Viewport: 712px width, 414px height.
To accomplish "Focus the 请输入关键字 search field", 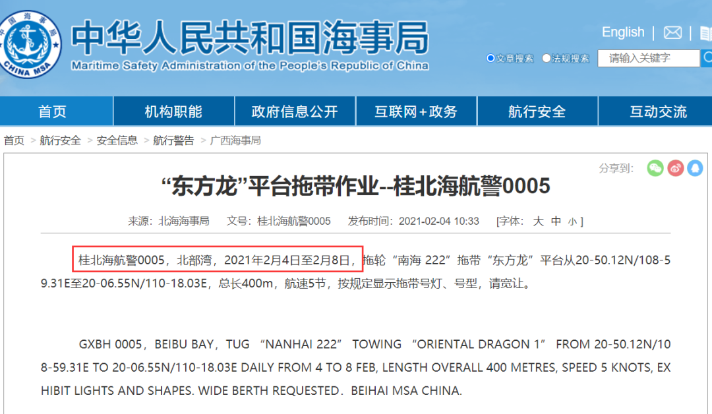I will pos(649,58).
